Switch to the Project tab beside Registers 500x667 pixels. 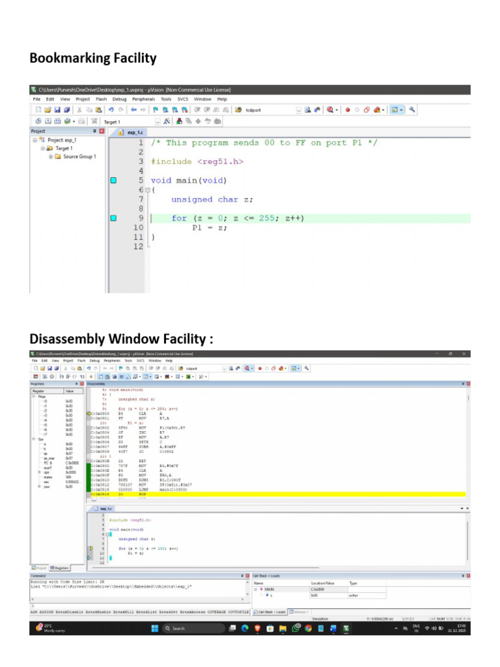point(39,568)
